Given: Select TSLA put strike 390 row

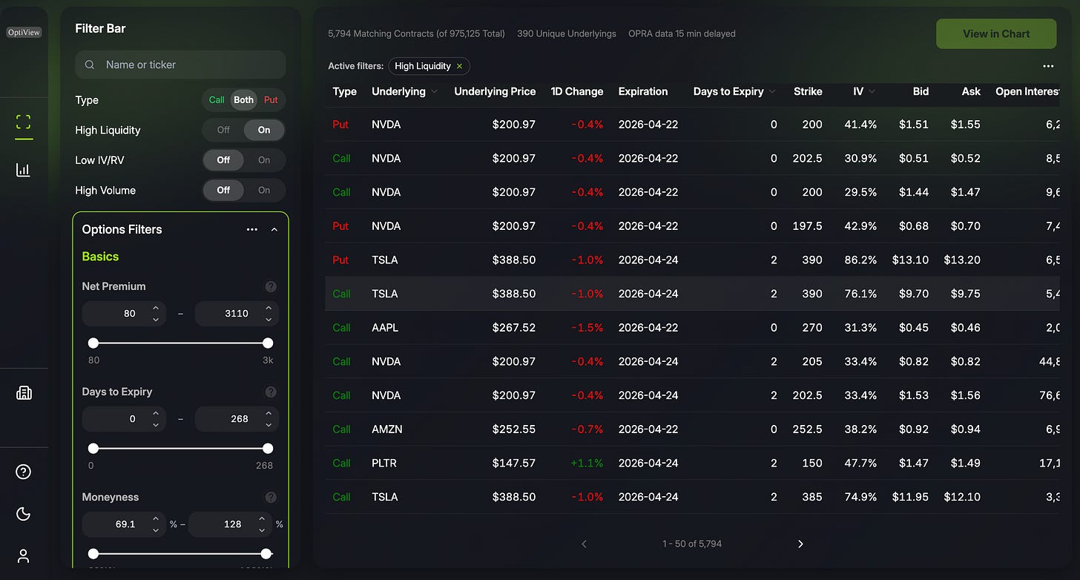Looking at the screenshot, I should coord(692,260).
